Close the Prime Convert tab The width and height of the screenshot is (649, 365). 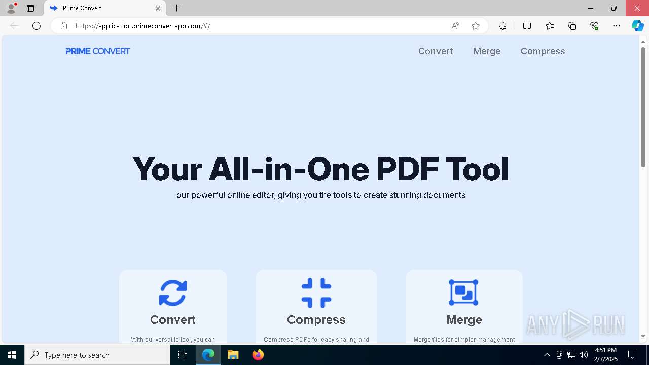point(158,8)
